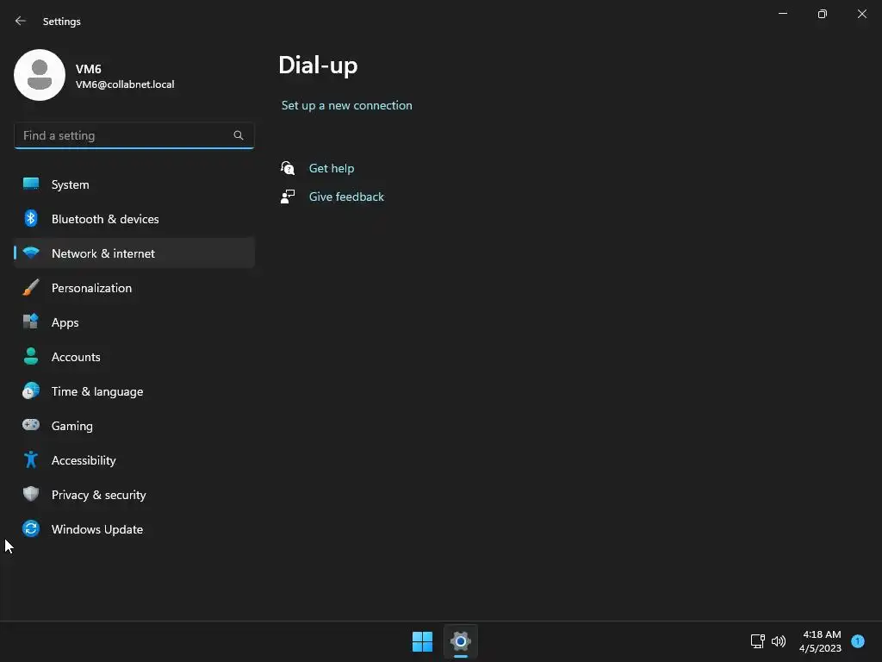The image size is (882, 662).
Task: Click the Accessibility figure icon
Action: (31, 460)
